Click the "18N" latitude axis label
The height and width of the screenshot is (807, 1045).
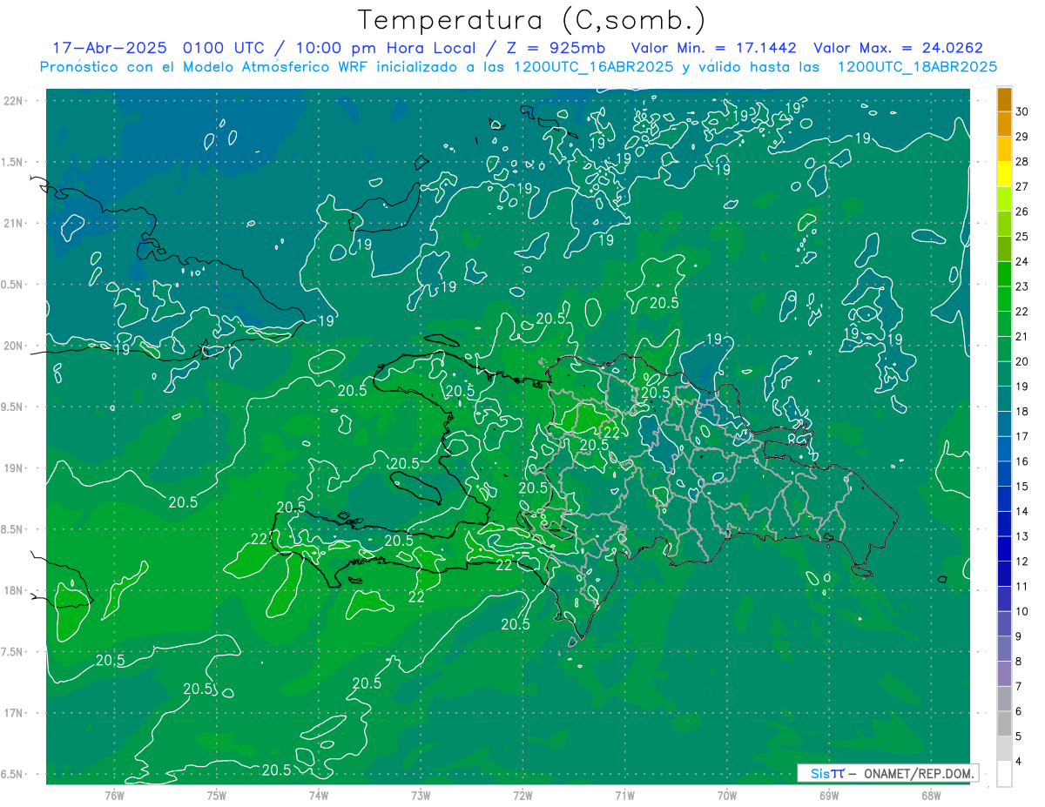point(12,591)
